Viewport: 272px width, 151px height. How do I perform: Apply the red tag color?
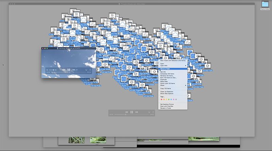(161, 99)
